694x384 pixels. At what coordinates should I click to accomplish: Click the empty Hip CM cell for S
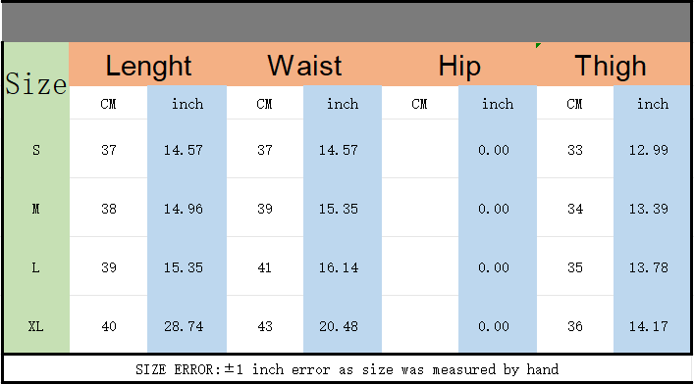[420, 149]
